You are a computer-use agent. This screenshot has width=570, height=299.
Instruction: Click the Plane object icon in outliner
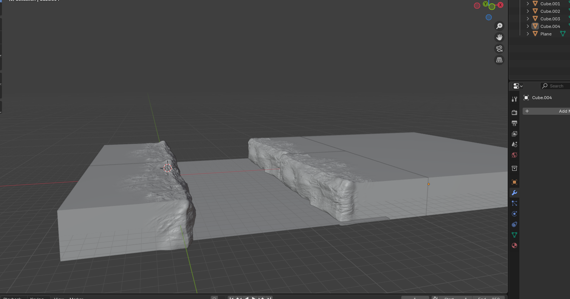pyautogui.click(x=535, y=34)
